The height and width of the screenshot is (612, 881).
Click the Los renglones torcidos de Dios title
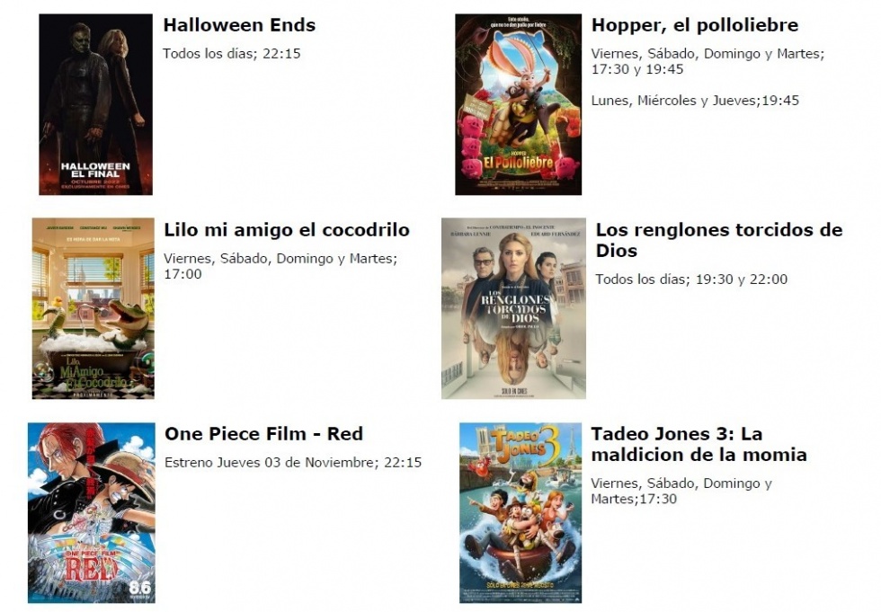click(x=719, y=240)
